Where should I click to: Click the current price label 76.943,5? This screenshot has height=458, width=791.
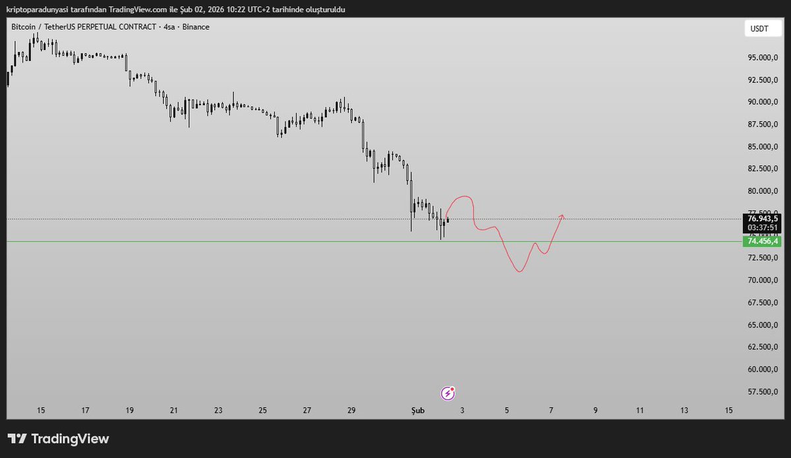(x=763, y=219)
